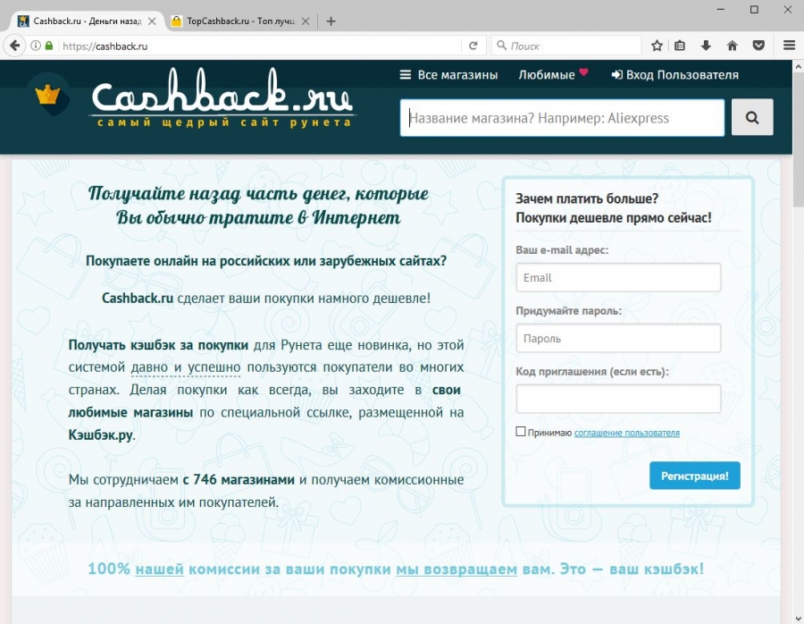Click text Получать кэшбэк за покупки

(158, 345)
